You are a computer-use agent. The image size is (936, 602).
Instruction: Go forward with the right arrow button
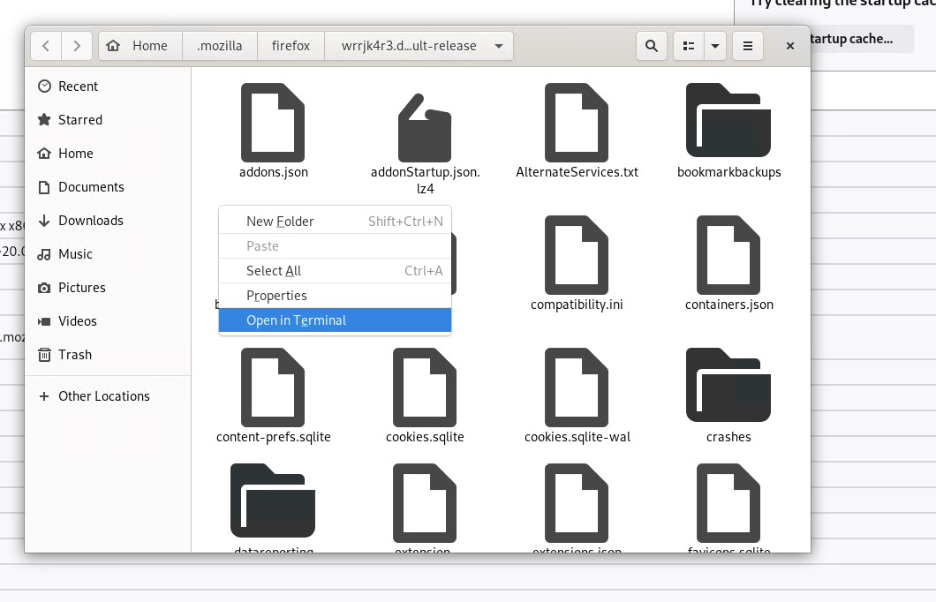pos(78,46)
